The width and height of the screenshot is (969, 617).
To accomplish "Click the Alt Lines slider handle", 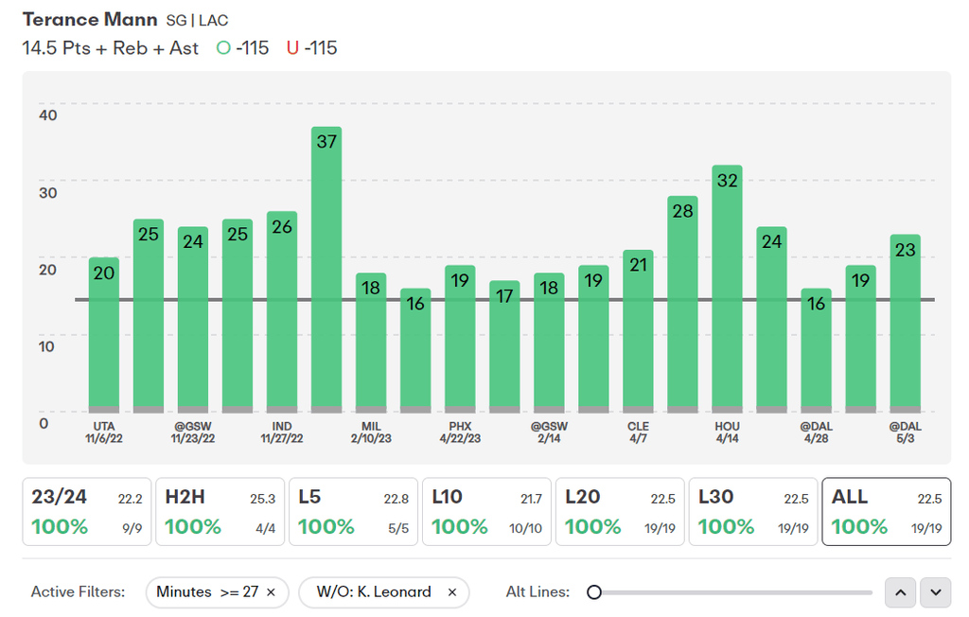I will (594, 592).
